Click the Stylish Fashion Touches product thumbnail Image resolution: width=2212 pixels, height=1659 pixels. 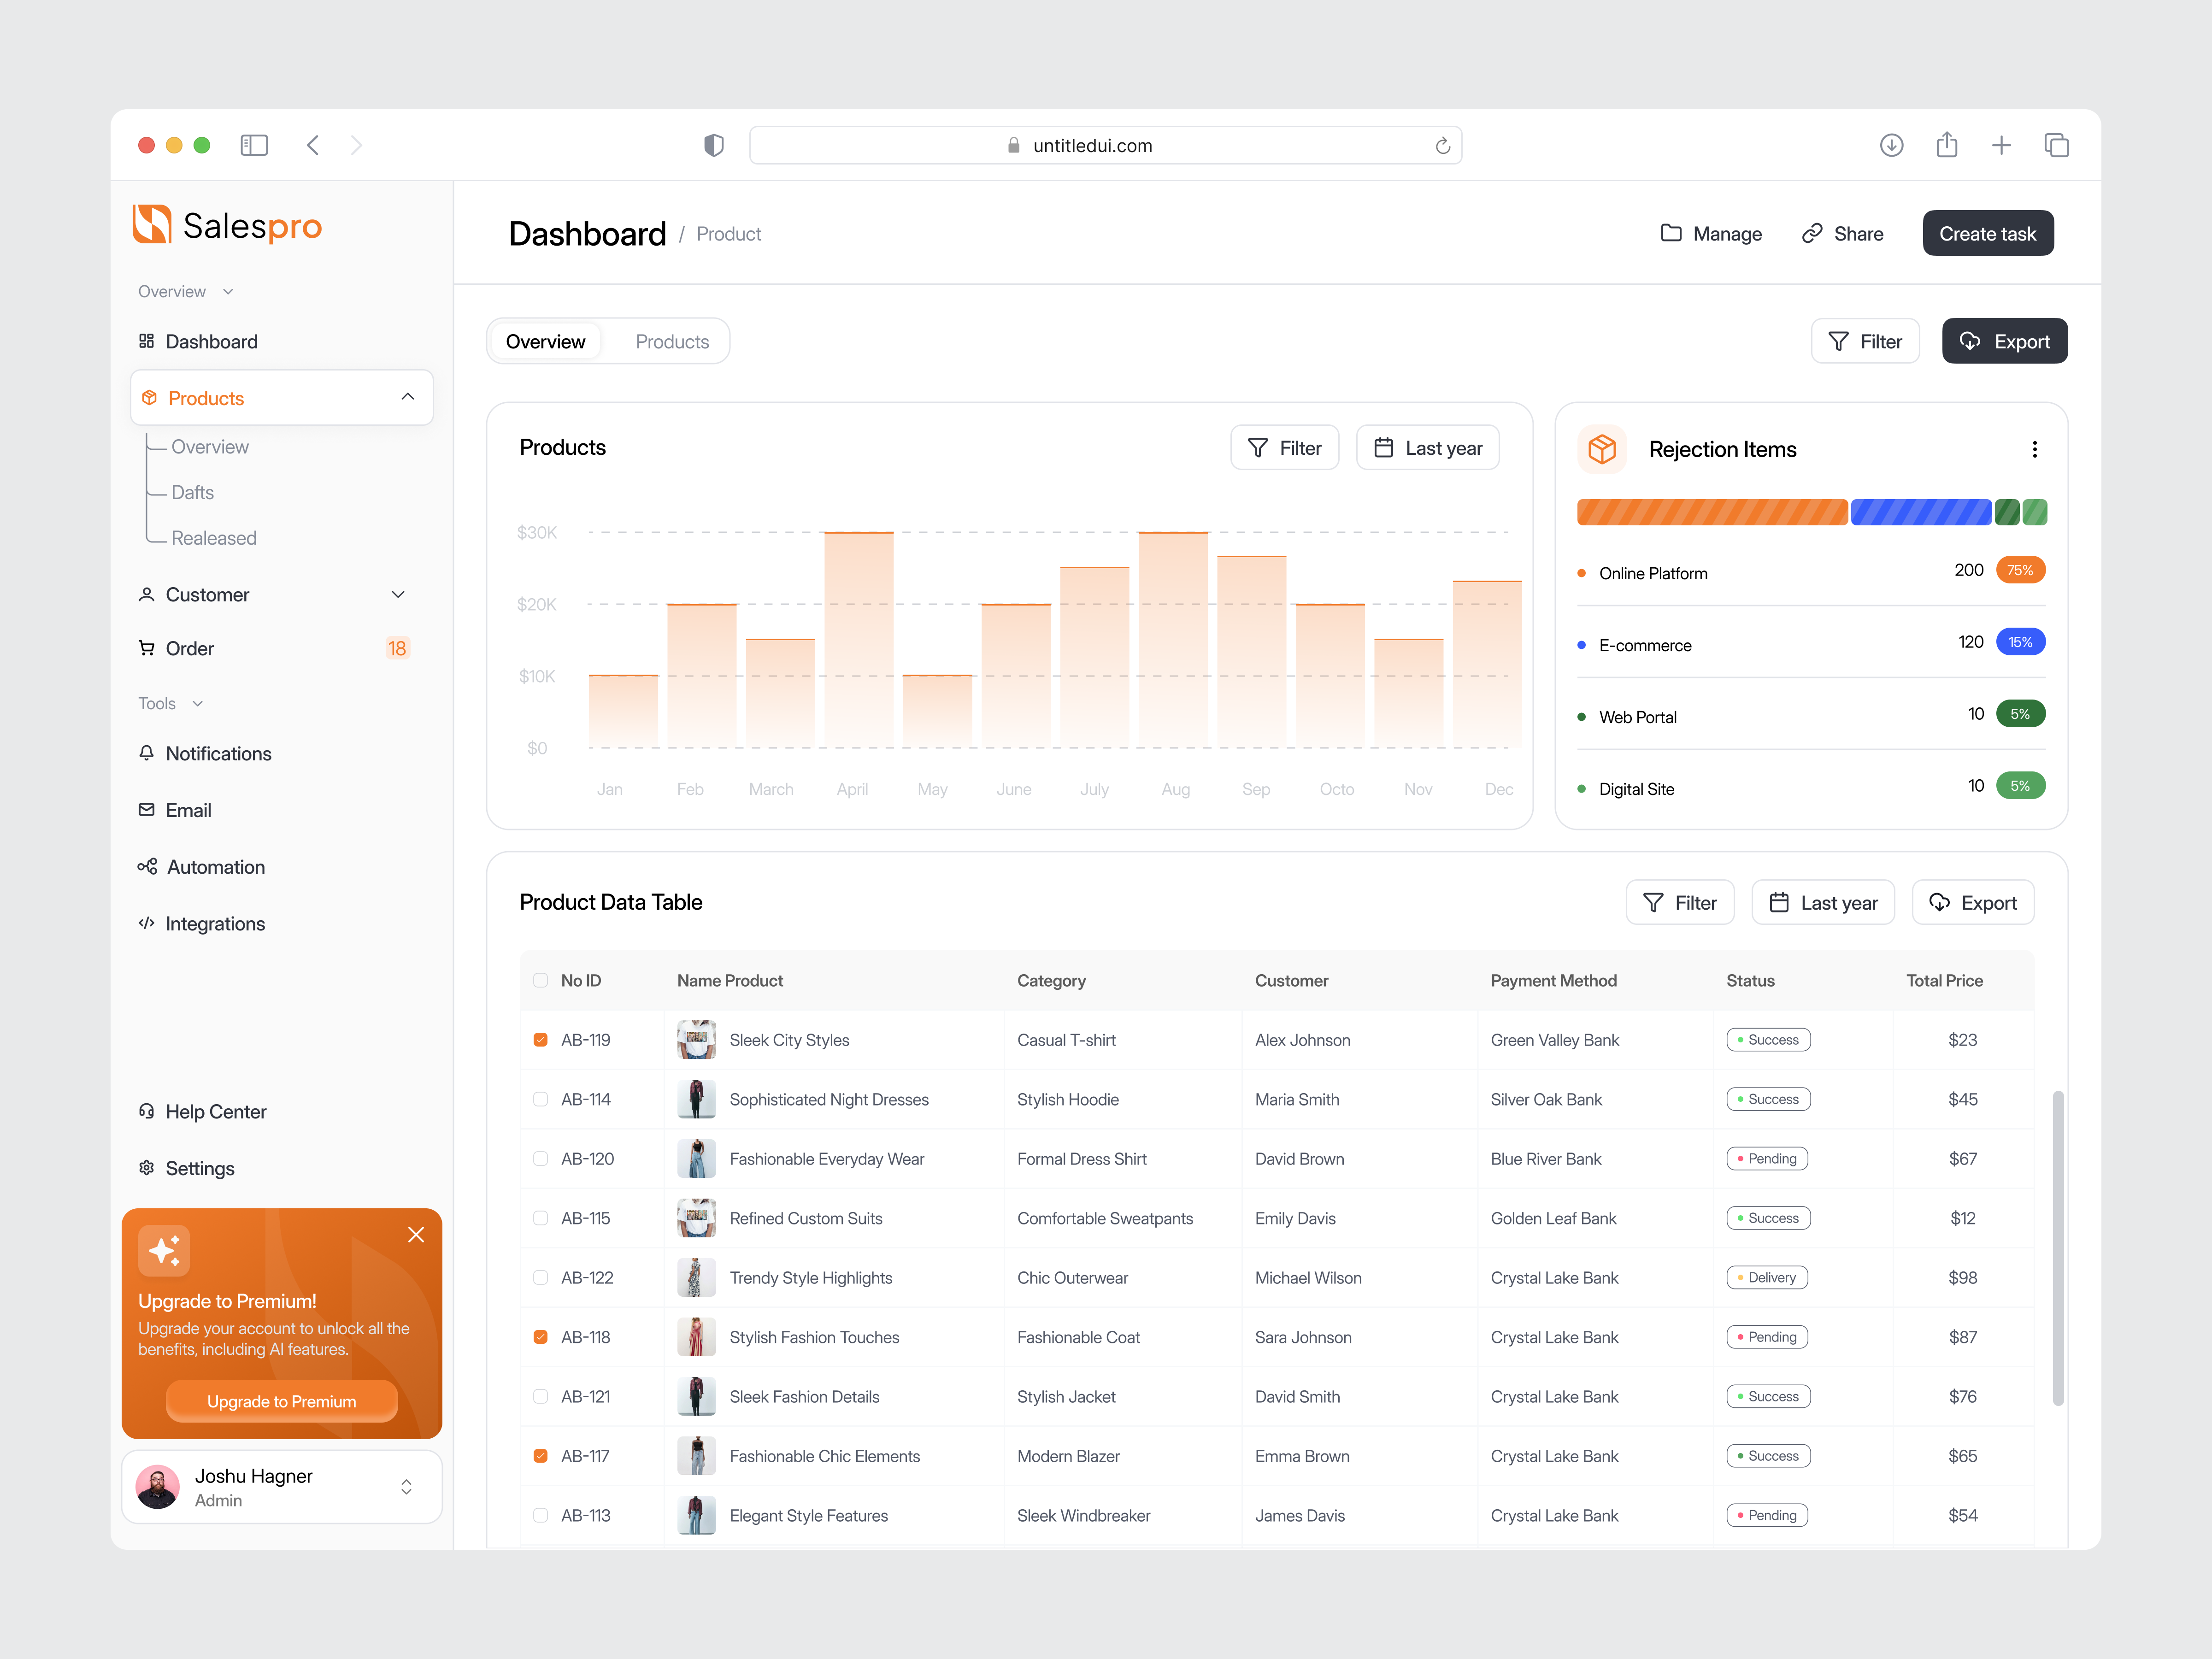(x=696, y=1337)
